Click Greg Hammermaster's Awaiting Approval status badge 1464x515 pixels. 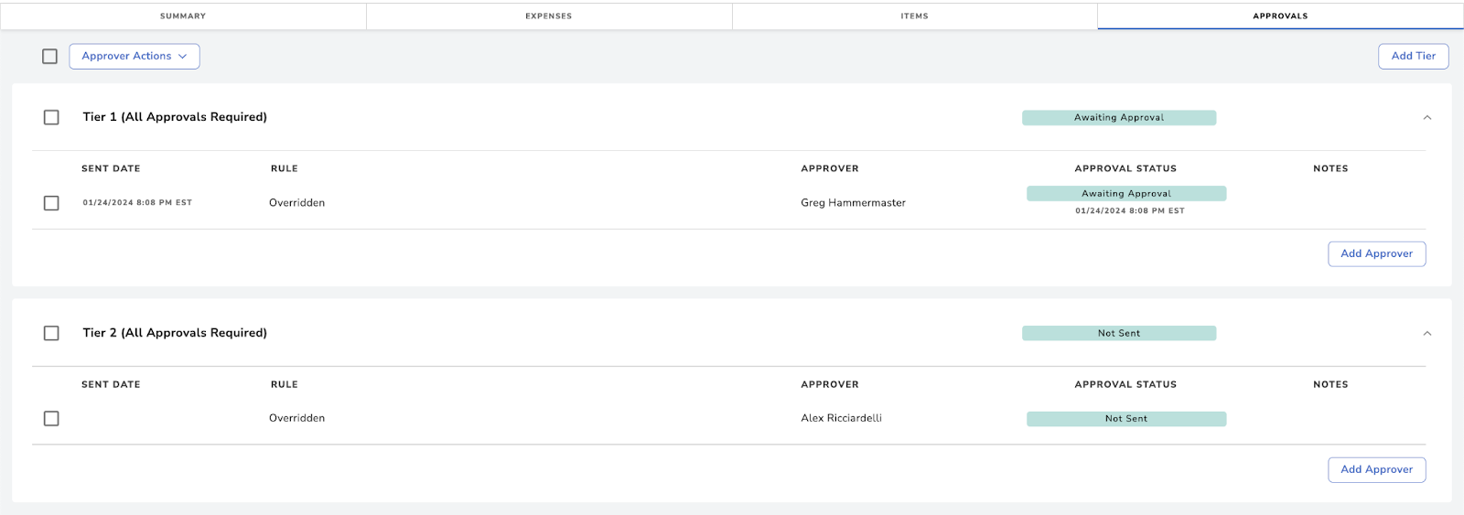[x=1126, y=193]
